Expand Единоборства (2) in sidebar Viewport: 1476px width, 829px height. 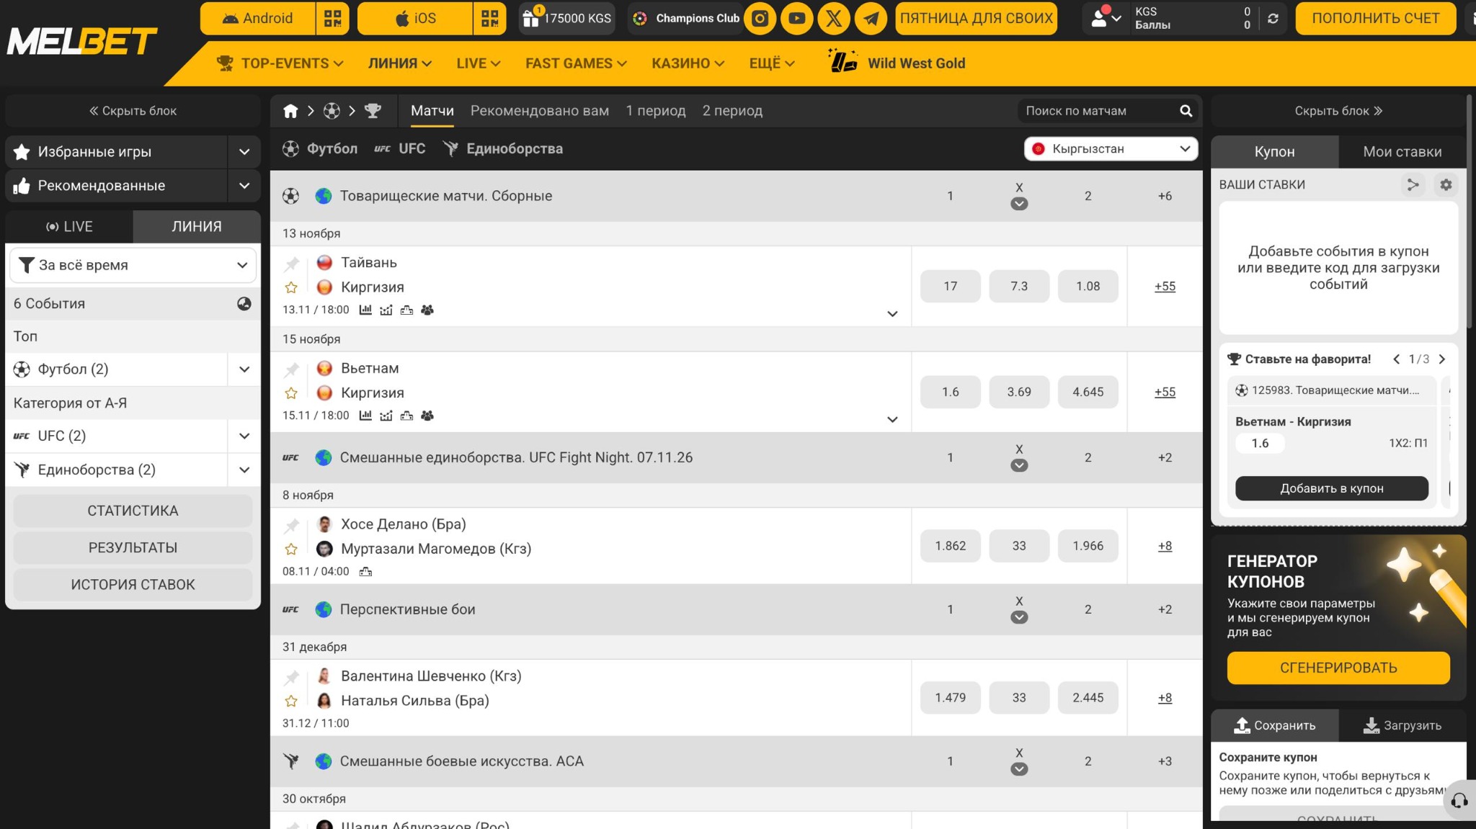pyautogui.click(x=244, y=470)
